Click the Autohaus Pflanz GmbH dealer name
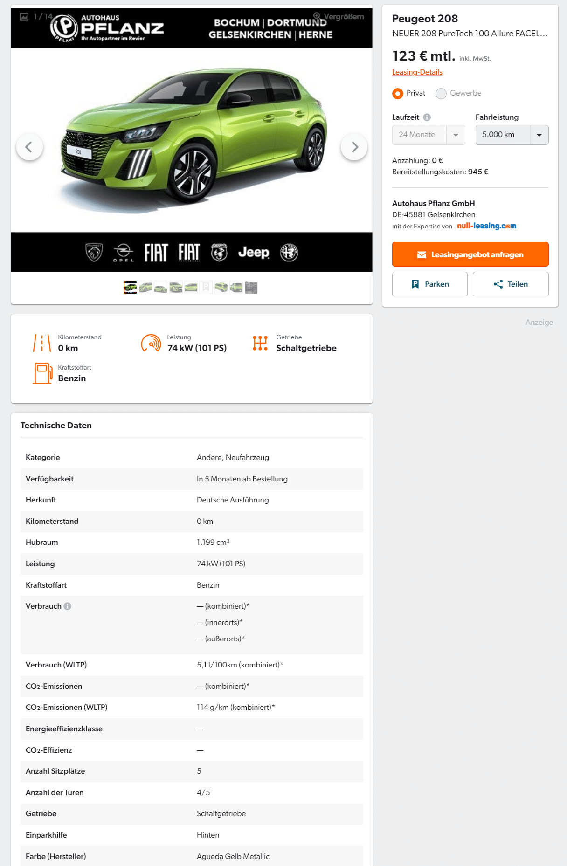 pos(434,203)
